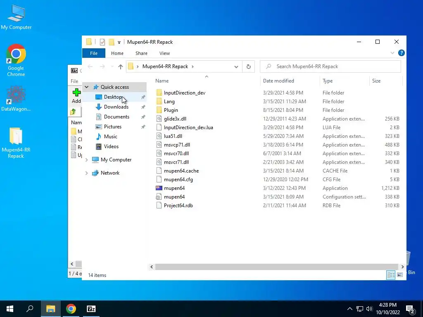
Task: Expand the Network tree node
Action: click(x=87, y=173)
